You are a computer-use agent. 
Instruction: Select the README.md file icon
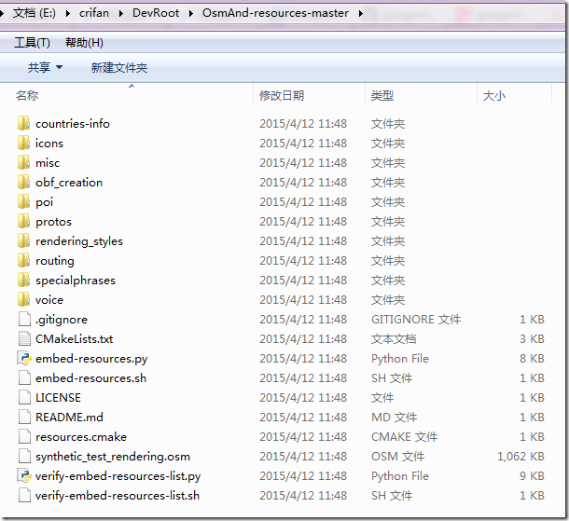(x=24, y=417)
